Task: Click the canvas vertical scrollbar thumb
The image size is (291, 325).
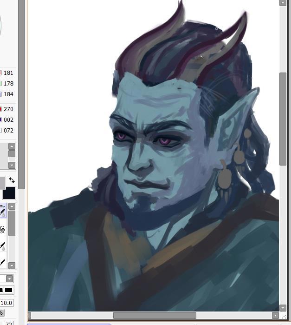Action: [283, 119]
